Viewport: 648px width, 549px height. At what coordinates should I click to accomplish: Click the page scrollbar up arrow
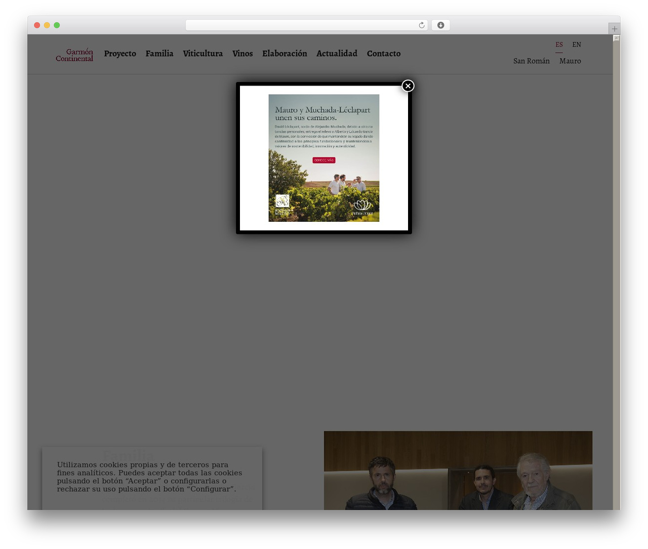click(x=616, y=38)
